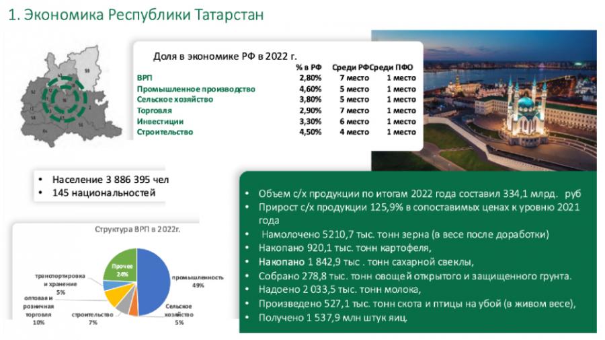The height and width of the screenshot is (340, 605).
Task: Click the 'строительство 7%' chart label
Action: (x=93, y=318)
